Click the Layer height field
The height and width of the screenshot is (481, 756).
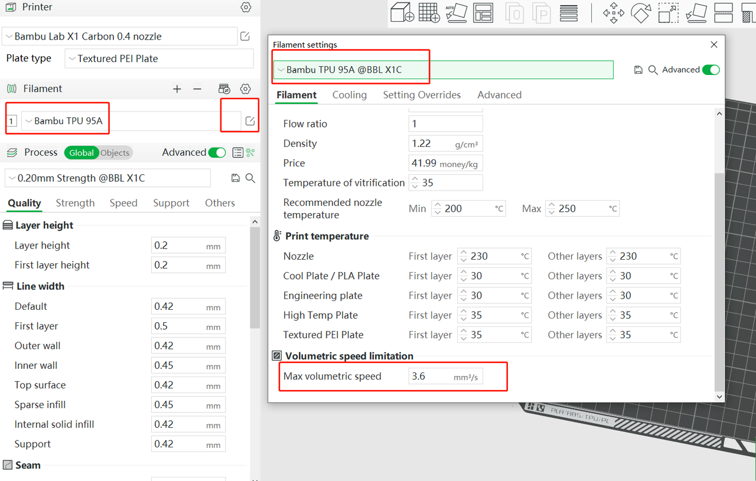point(188,246)
